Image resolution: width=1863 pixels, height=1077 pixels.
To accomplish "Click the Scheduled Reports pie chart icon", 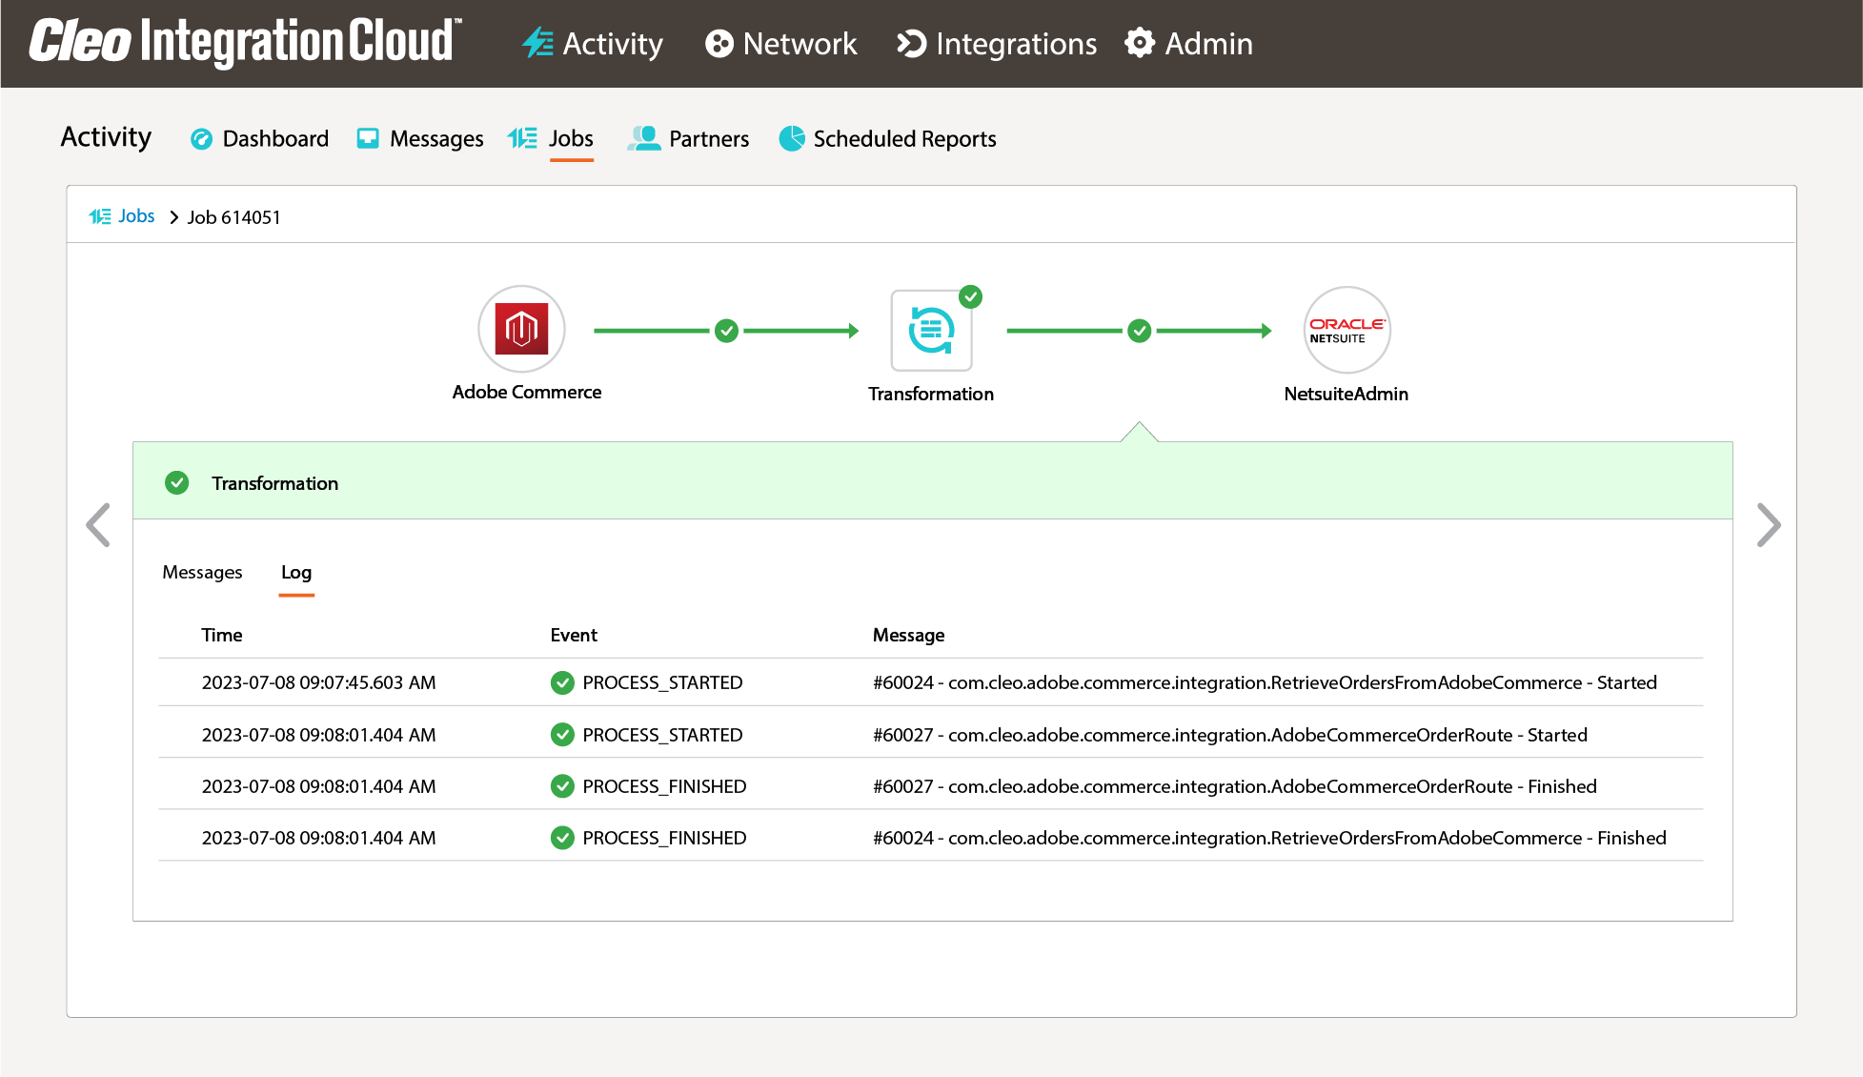I will click(791, 138).
